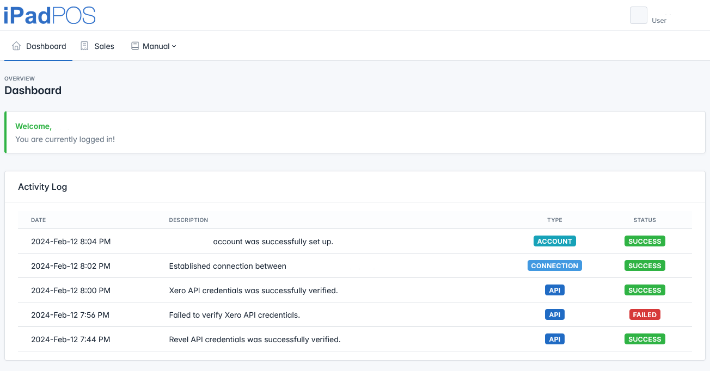Click the user avatar image

[x=638, y=15]
